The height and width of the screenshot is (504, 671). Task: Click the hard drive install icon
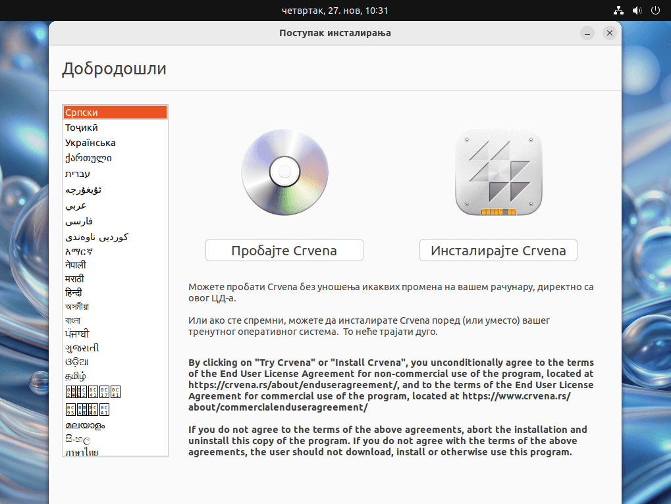pos(498,172)
